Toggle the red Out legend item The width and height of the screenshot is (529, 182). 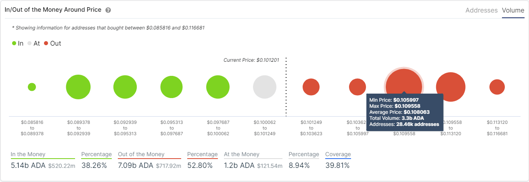coord(52,43)
